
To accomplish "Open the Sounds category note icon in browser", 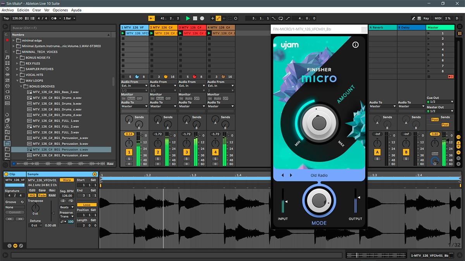I will (x=7, y=57).
